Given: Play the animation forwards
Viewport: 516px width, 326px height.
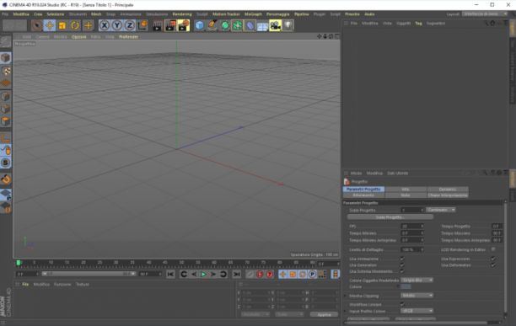Looking at the screenshot, I should [203, 274].
